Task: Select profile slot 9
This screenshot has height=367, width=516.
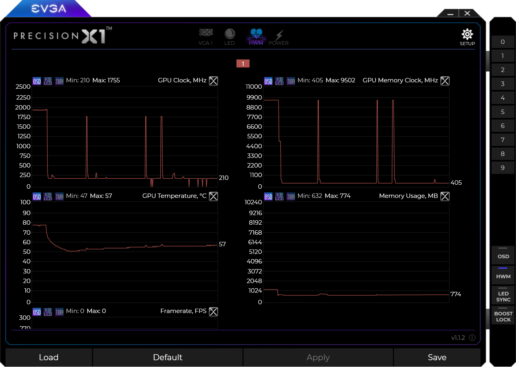Action: 503,168
